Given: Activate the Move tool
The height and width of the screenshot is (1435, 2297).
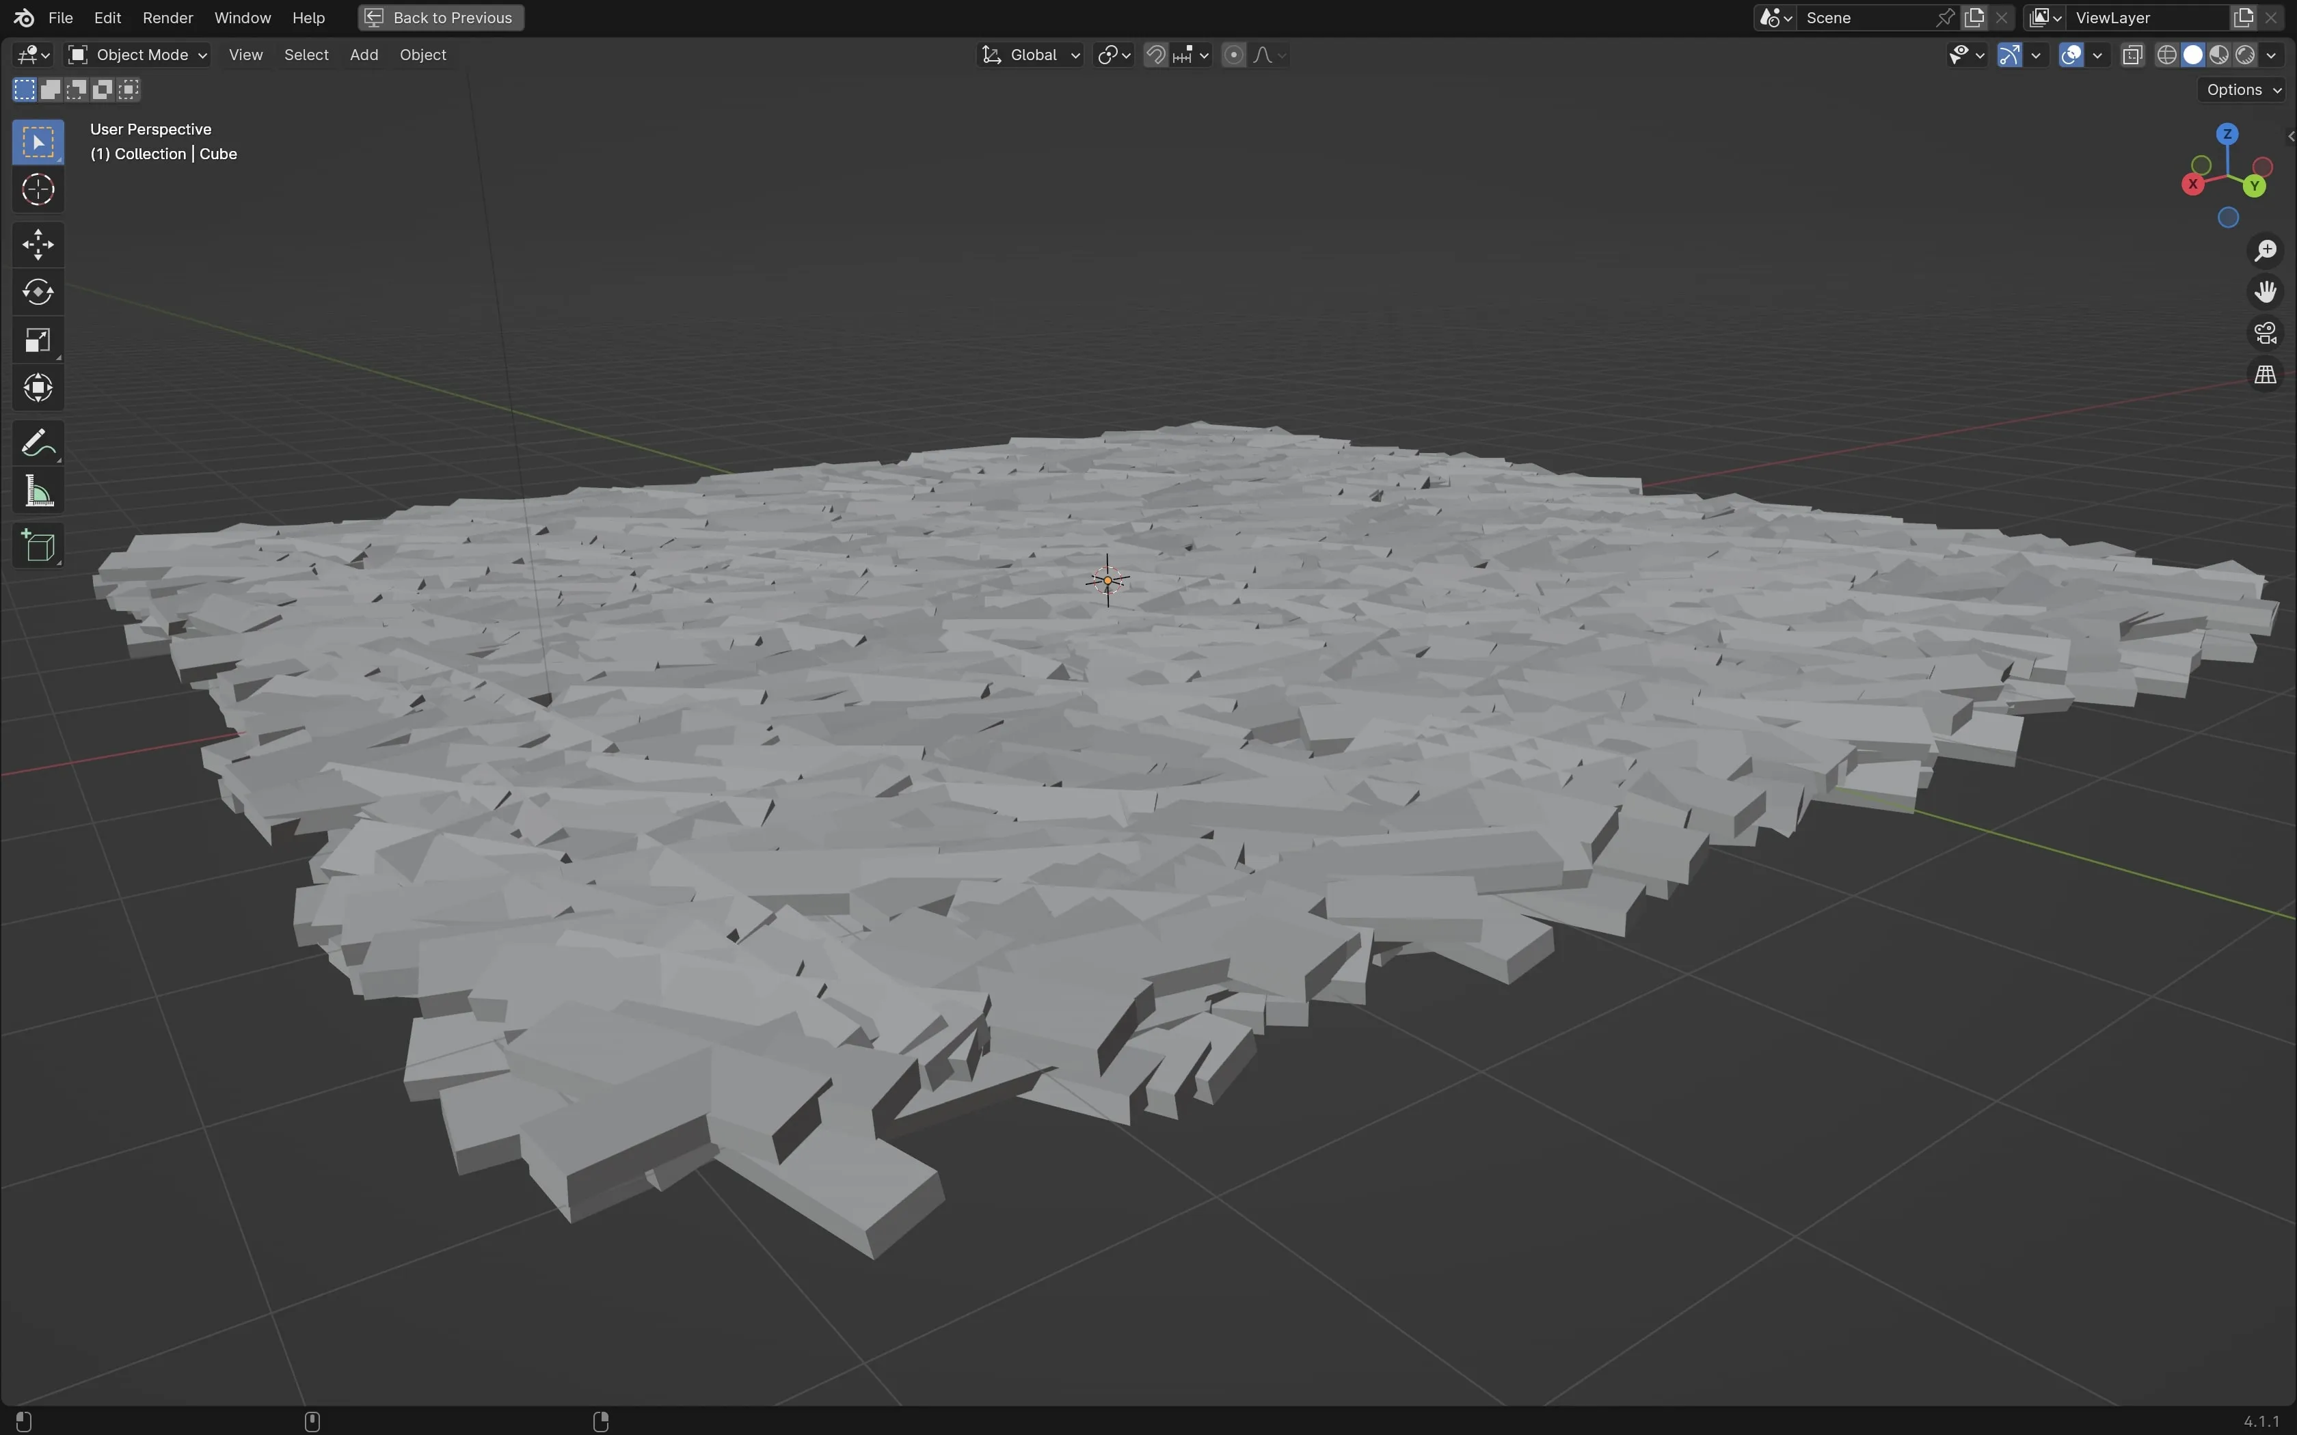Looking at the screenshot, I should (38, 245).
